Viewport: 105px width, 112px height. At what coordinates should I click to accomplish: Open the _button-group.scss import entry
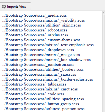(41, 104)
